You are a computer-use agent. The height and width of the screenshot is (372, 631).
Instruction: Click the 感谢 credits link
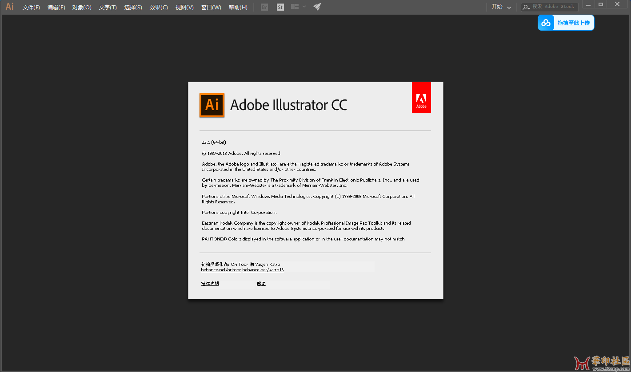point(261,283)
